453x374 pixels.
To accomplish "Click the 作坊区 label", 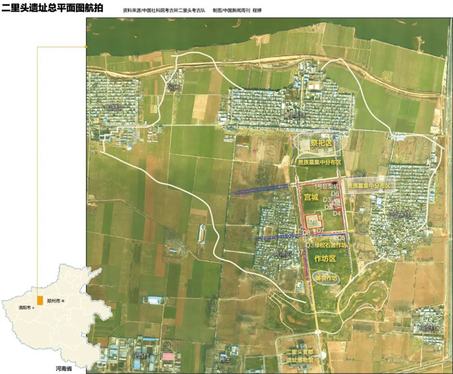I will 325,258.
